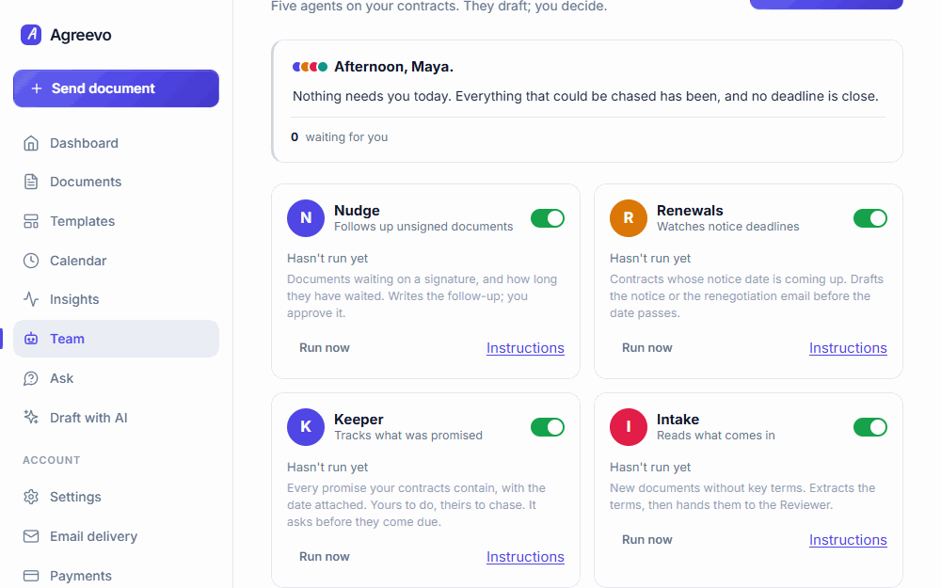
Task: Click the Draft with AI sparkle icon
Action: coord(31,418)
